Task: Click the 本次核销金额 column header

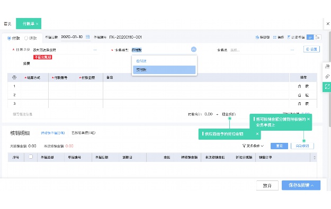Action: [215, 157]
